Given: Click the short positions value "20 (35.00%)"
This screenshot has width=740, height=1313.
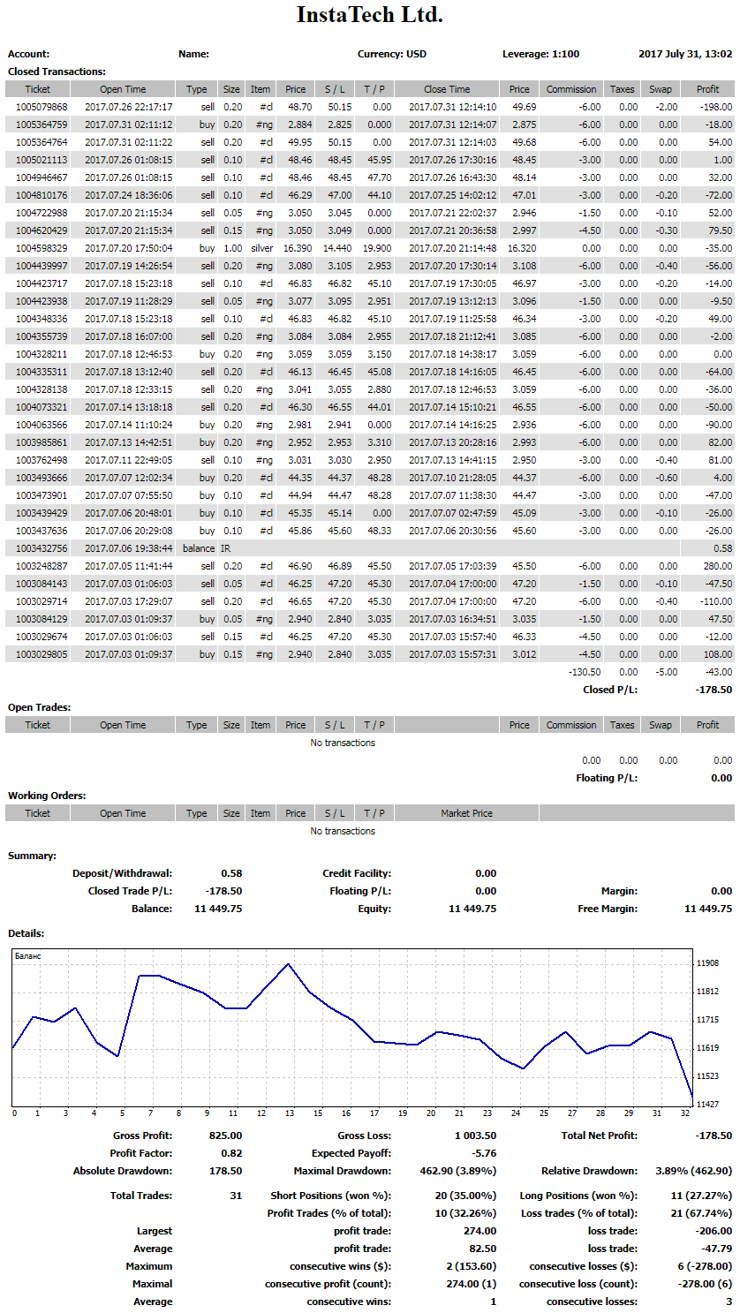Looking at the screenshot, I should click(x=467, y=1196).
